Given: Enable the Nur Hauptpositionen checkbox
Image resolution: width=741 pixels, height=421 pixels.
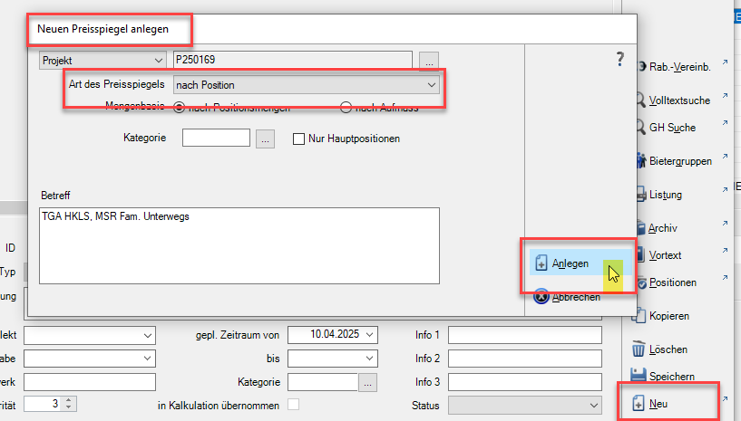Looking at the screenshot, I should [x=298, y=139].
